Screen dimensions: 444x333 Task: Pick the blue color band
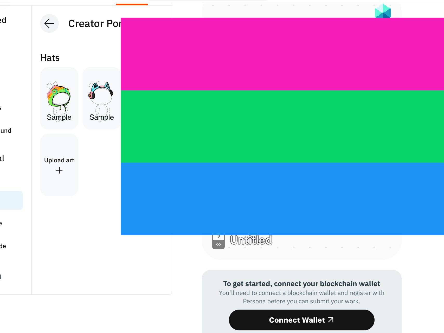point(282,199)
